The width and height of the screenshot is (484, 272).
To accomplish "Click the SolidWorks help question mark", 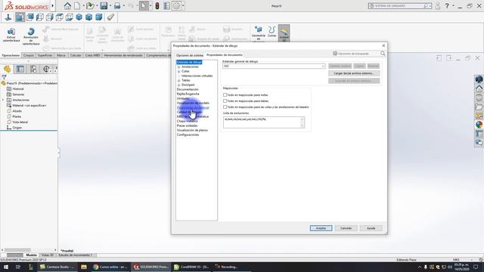I will point(447,6).
